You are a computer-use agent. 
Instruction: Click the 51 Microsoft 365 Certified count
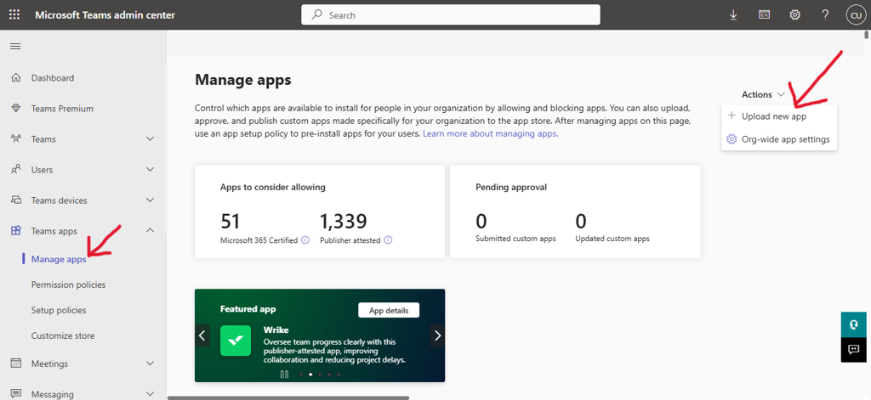point(230,222)
